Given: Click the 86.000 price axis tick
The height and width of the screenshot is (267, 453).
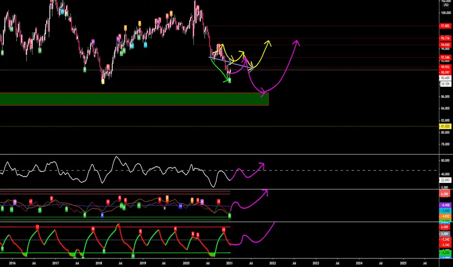Looking at the screenshot, I should pyautogui.click(x=445, y=97).
